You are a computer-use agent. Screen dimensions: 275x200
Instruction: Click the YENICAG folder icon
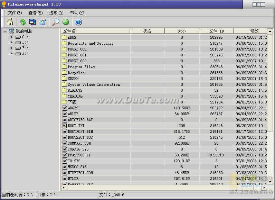[x=65, y=96]
